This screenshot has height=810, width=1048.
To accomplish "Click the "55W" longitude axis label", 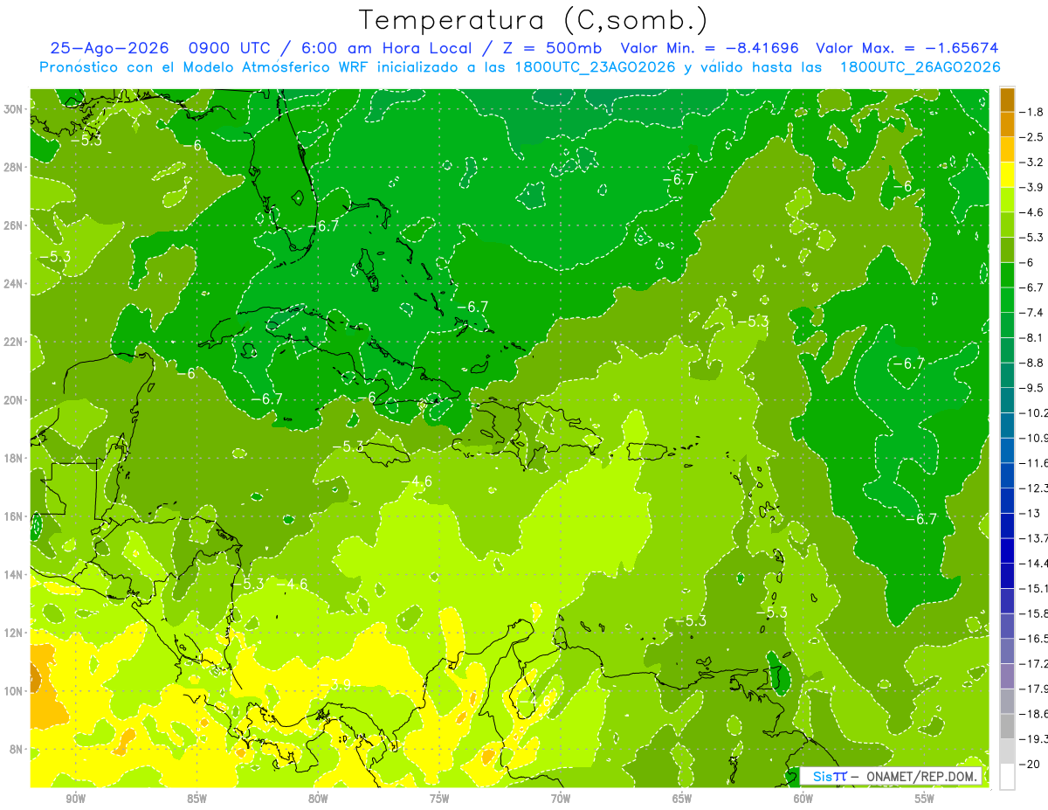I will 925,799.
